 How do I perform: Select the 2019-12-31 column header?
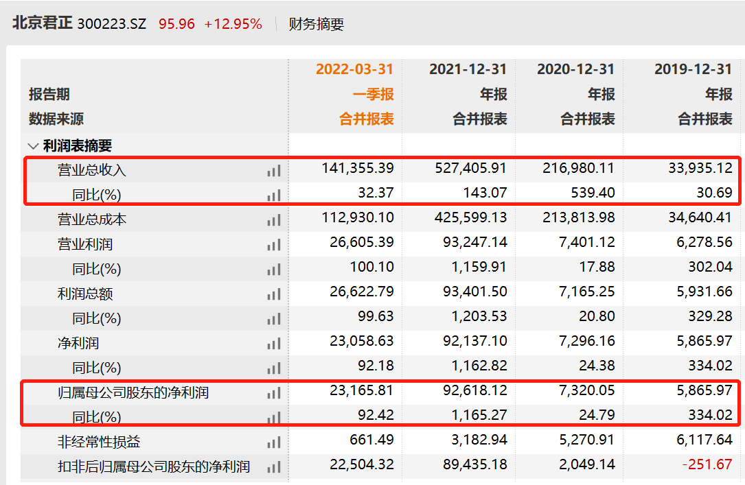(x=694, y=69)
